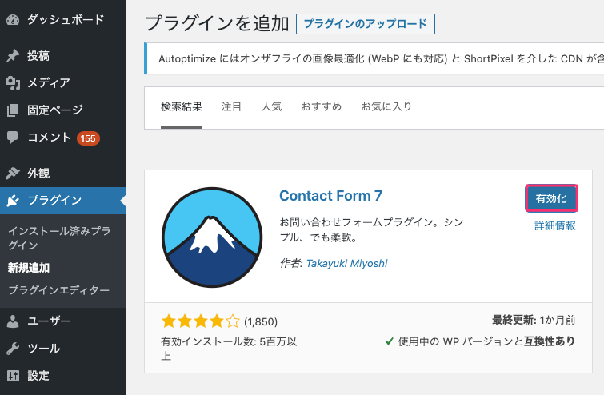
Task: Click the 設定 settings slider icon
Action: 13,375
